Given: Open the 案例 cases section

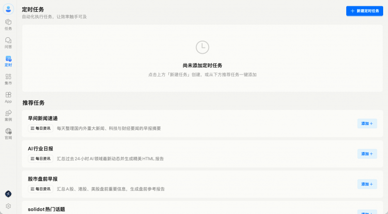Looking at the screenshot, I should point(8,115).
